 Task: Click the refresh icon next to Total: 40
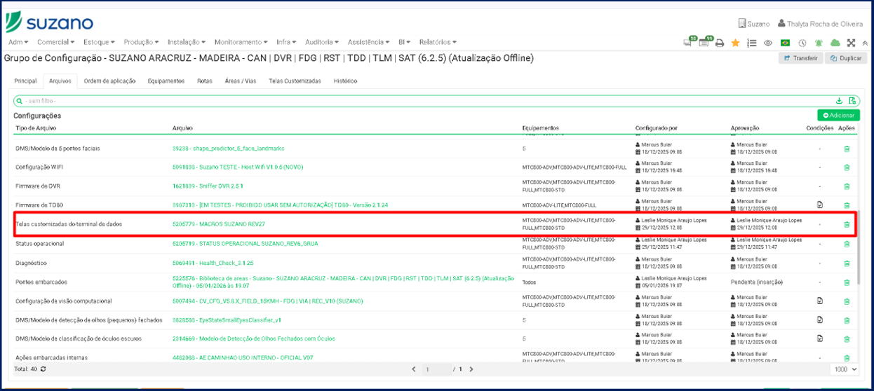tap(43, 369)
